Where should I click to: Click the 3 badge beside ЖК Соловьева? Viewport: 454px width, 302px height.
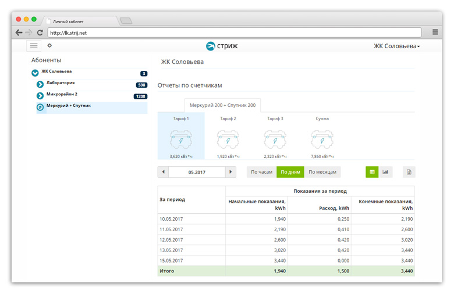pyautogui.click(x=144, y=74)
